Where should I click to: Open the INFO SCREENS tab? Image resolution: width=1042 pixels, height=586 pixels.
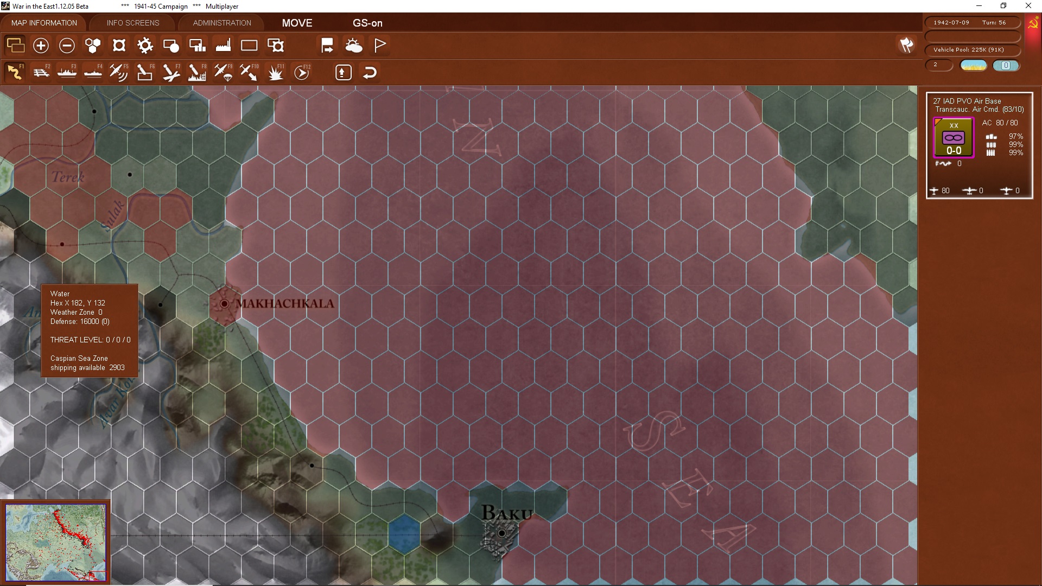[133, 23]
